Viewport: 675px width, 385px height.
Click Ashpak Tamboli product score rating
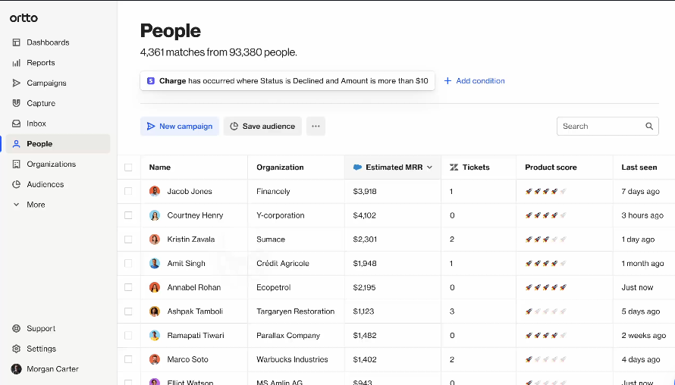tap(545, 311)
